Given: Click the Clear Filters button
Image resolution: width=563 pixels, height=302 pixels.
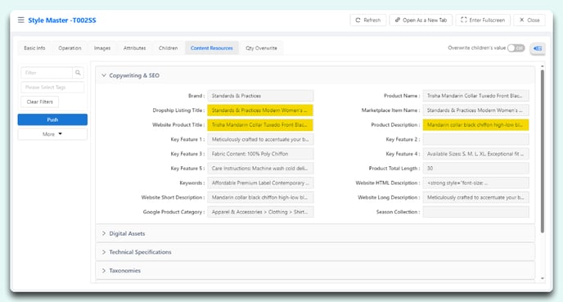Looking at the screenshot, I should [39, 102].
